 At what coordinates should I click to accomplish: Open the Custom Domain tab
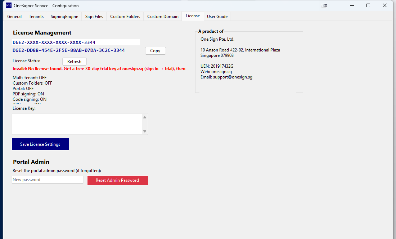(163, 17)
